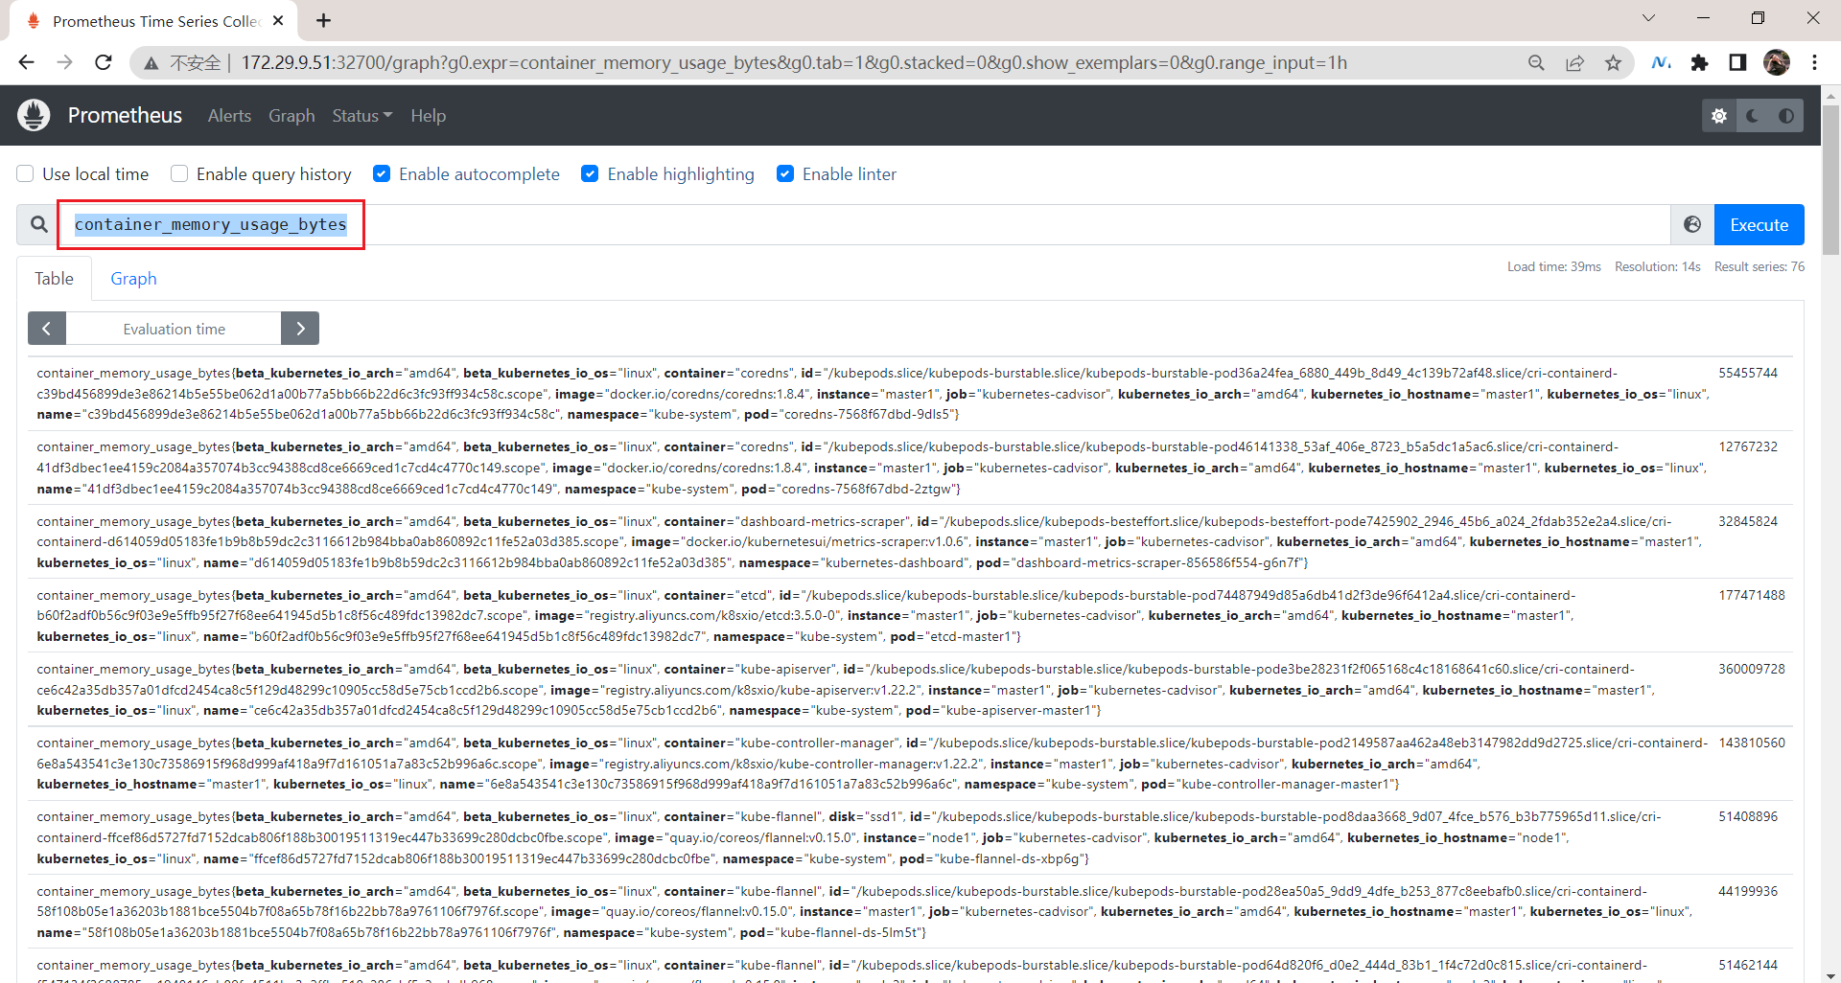Click the value 55455744
The height and width of the screenshot is (983, 1841).
tap(1748, 373)
